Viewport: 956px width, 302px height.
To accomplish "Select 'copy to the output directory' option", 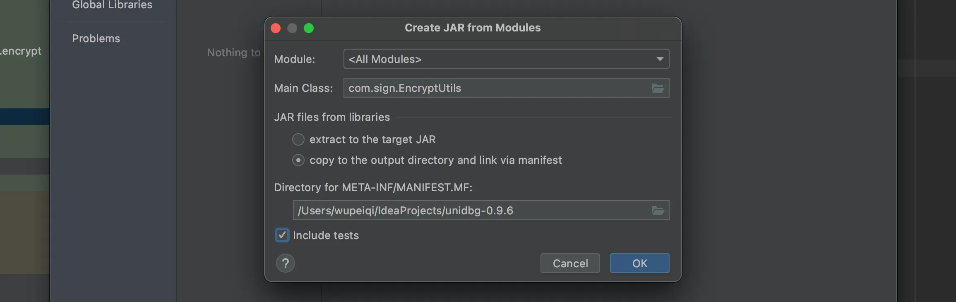I will pos(298,160).
